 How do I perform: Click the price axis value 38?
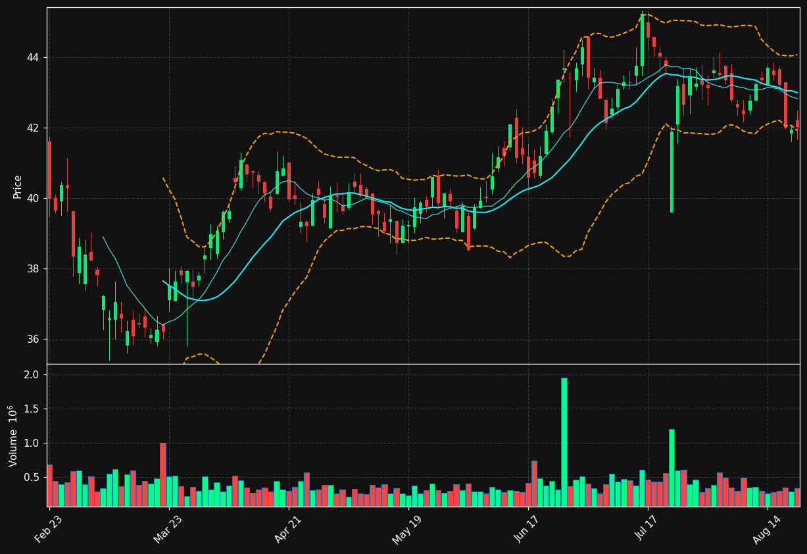coord(33,269)
